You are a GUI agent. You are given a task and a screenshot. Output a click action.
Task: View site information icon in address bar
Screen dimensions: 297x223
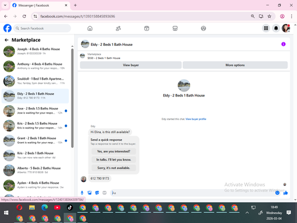point(35,16)
